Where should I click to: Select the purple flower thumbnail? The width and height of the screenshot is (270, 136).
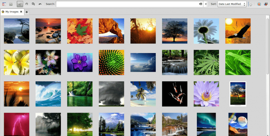pos(80,63)
